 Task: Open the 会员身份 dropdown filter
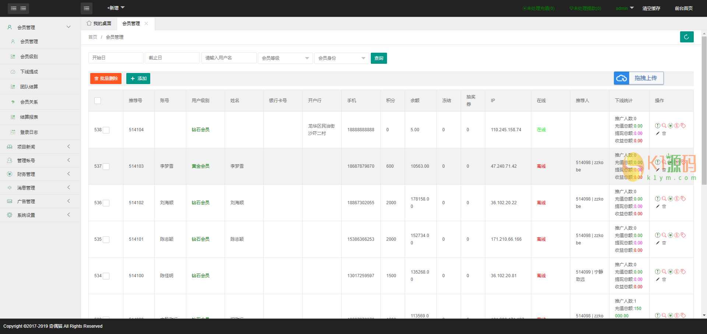[x=341, y=58]
